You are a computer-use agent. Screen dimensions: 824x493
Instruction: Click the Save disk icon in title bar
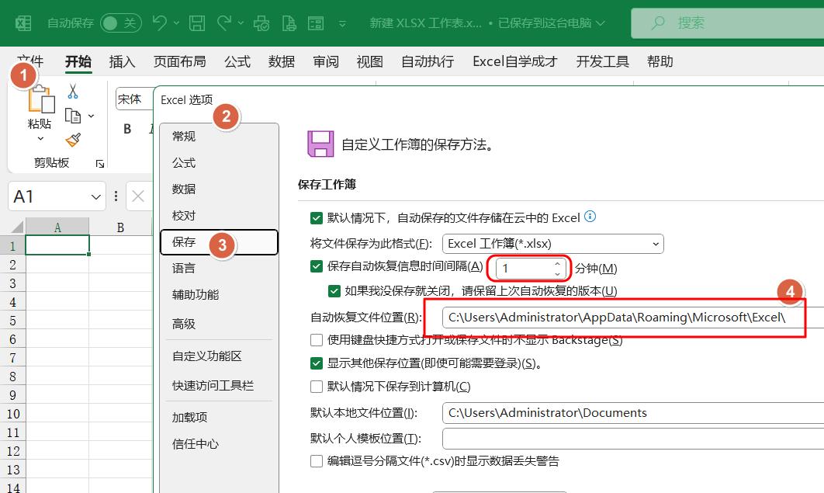[197, 23]
